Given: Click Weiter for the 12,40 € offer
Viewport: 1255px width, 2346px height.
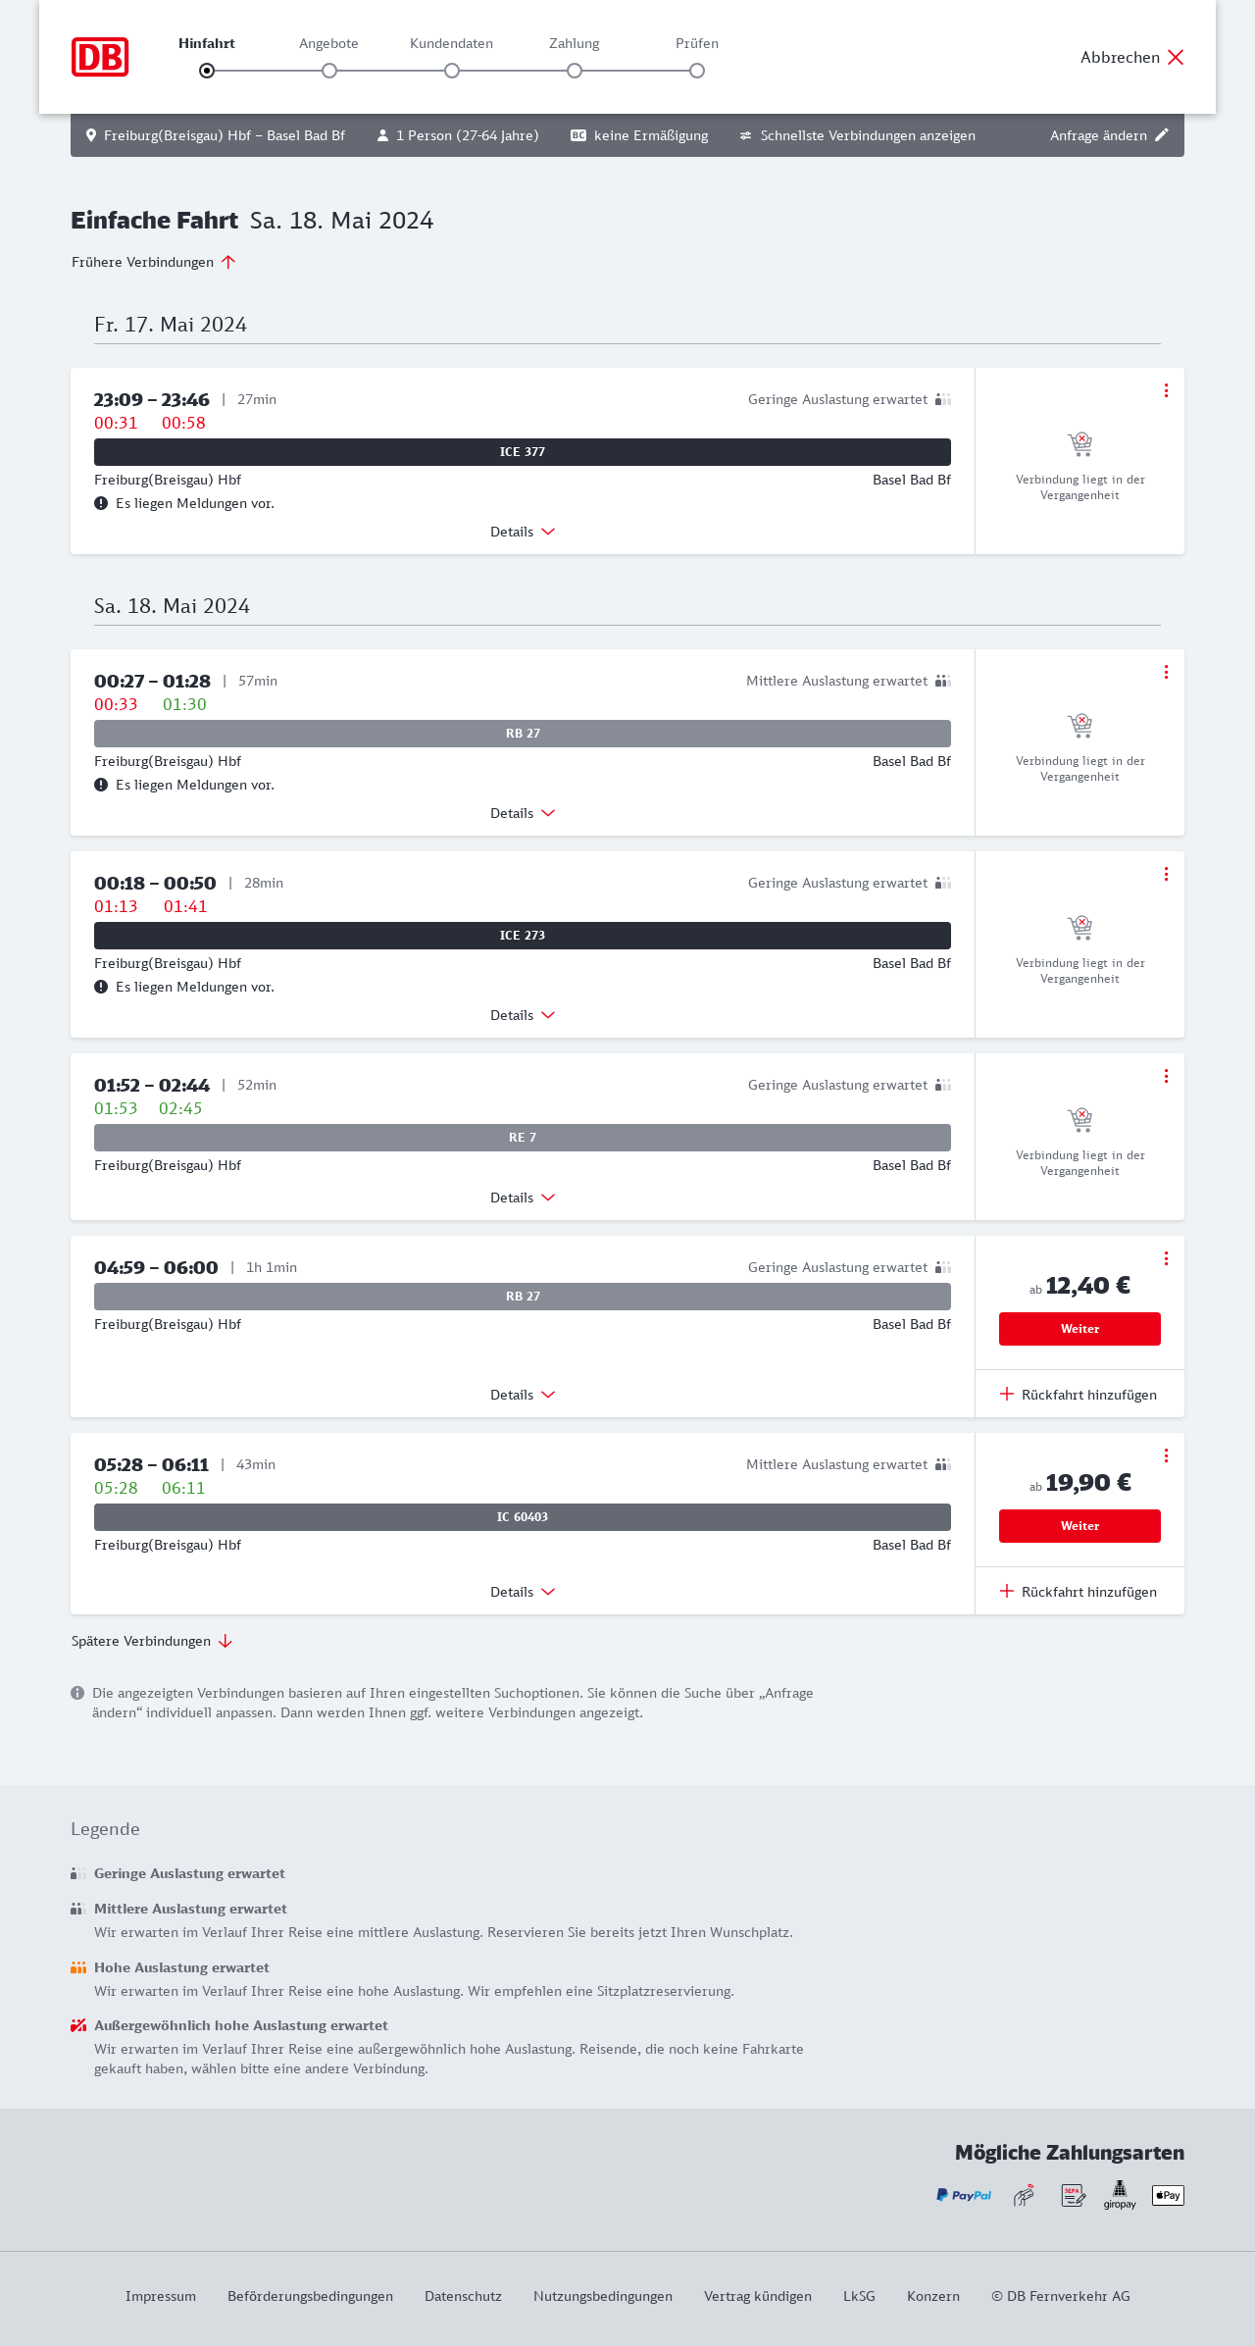Looking at the screenshot, I should click(1079, 1329).
